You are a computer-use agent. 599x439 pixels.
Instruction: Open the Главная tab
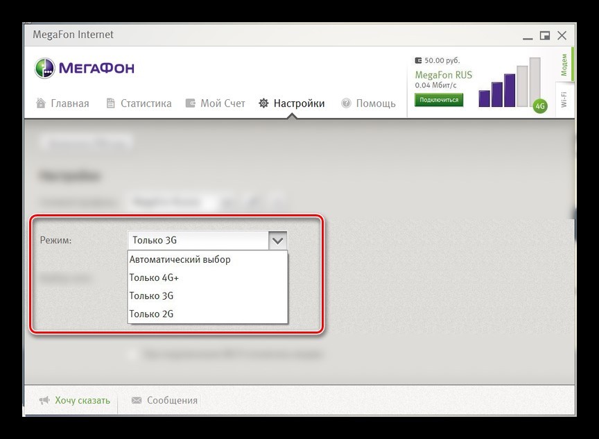(62, 103)
